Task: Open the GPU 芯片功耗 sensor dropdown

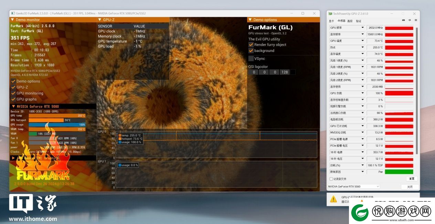Action: coord(362,126)
